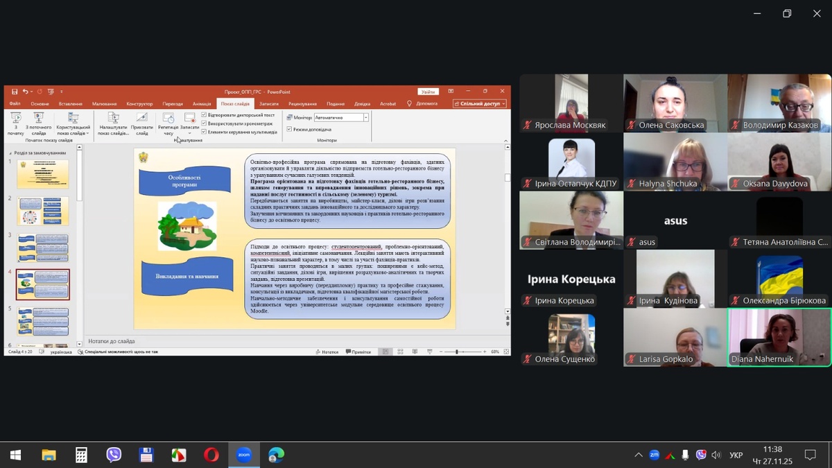Expand the Монітор dropdown set to Автоматично
832x468 pixels.
tap(365, 118)
